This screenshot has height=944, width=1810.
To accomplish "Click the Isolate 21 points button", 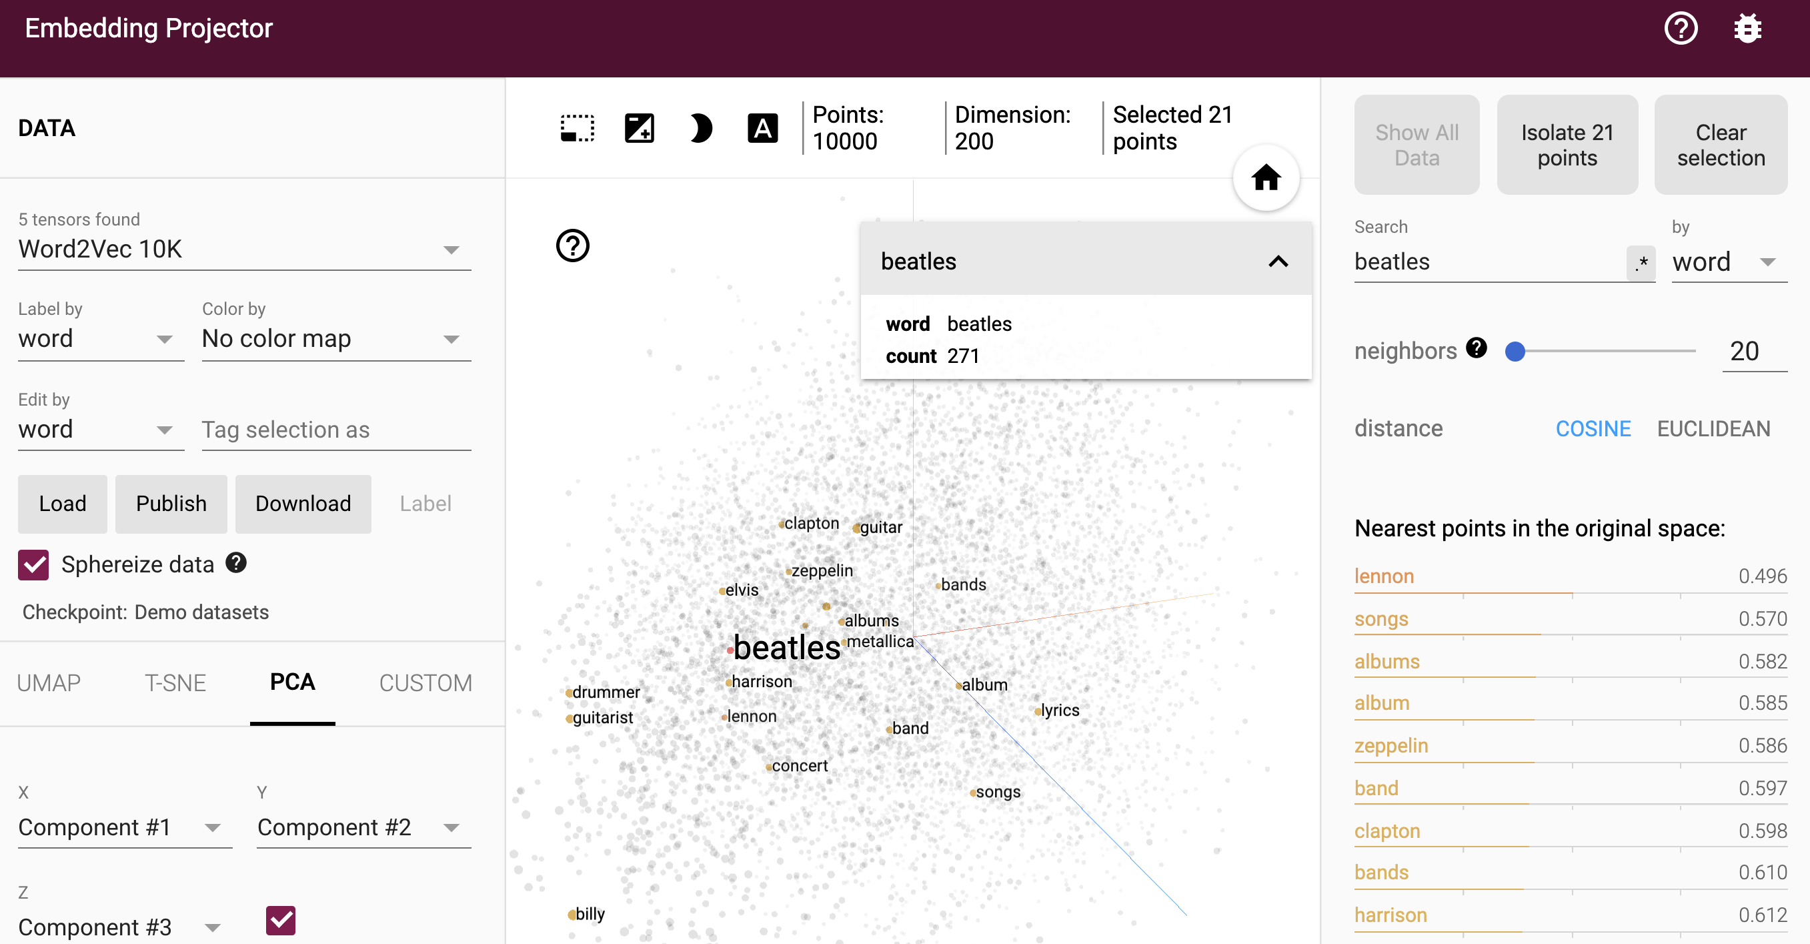I will click(x=1567, y=145).
